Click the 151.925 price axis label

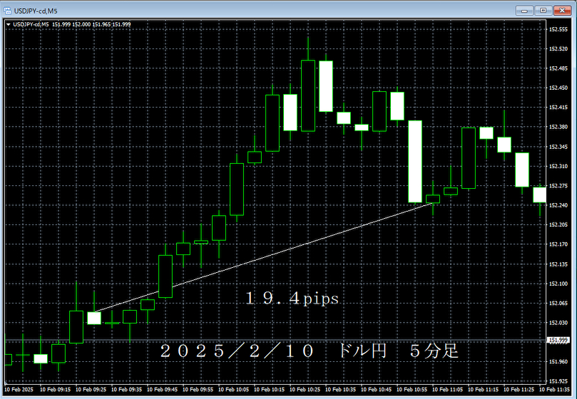558,381
